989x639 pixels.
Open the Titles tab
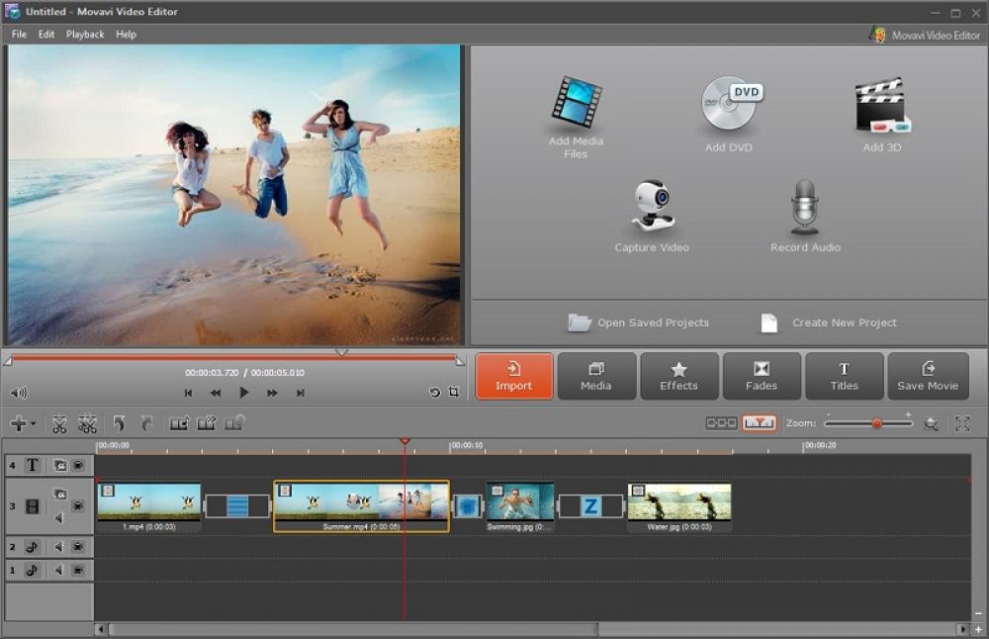pos(844,376)
